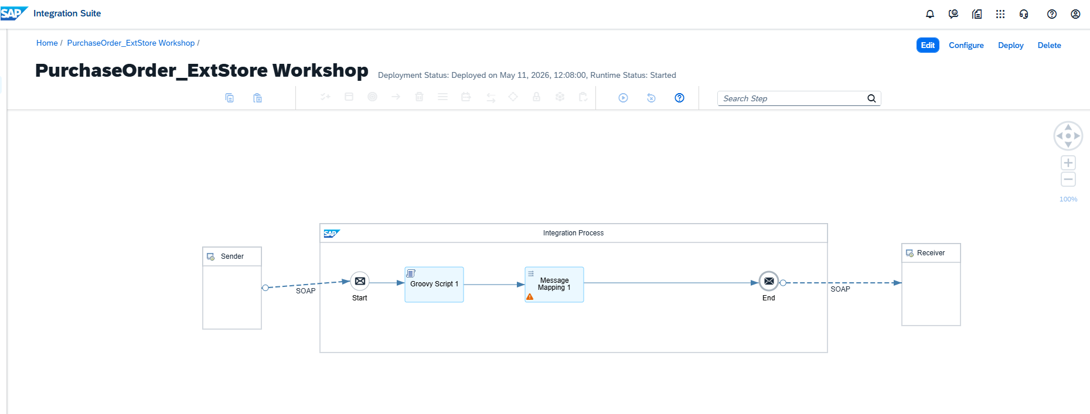1090x414 pixels.
Task: Click in the Search Step field
Action: coord(792,98)
